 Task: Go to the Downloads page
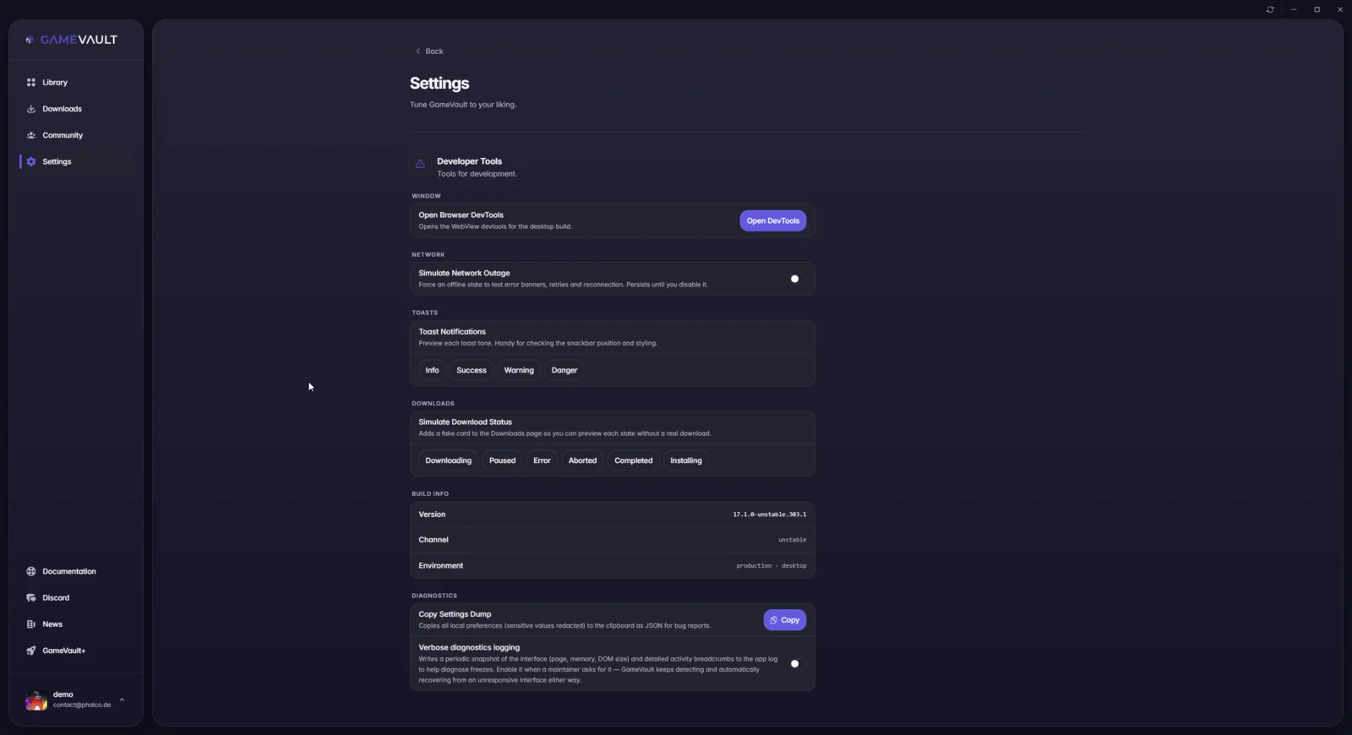click(76, 109)
